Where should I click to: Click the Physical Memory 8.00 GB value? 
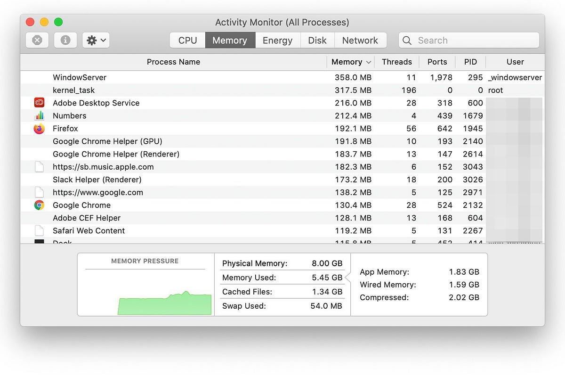pos(327,263)
